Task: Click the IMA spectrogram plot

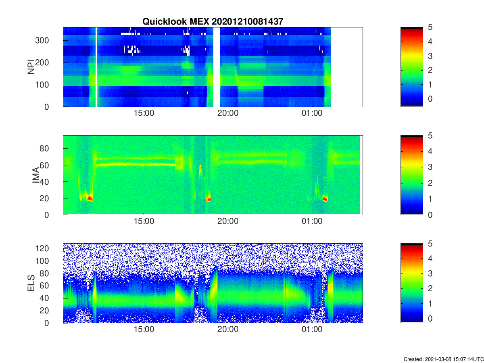Action: (x=213, y=175)
